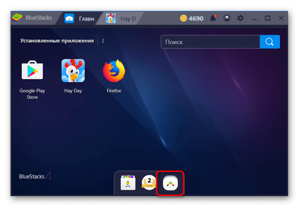Viewport: 299px width, 207px height.
Task: Click the Firefox label text
Action: [114, 91]
